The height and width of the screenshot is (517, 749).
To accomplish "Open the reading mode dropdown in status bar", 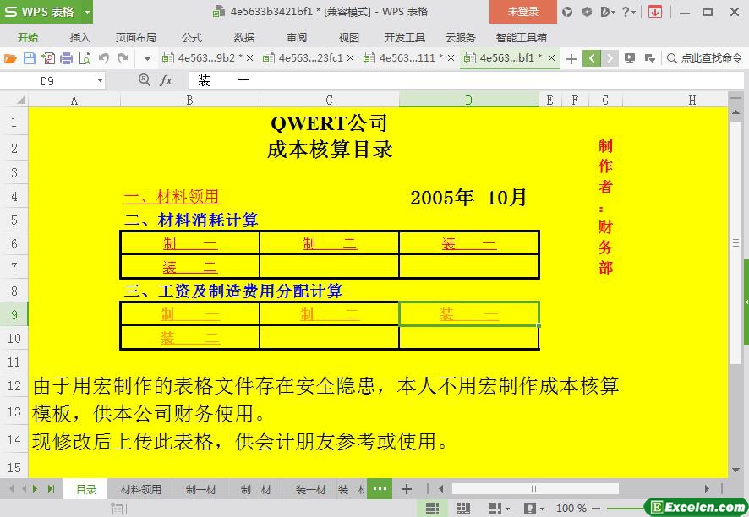I will 507,509.
